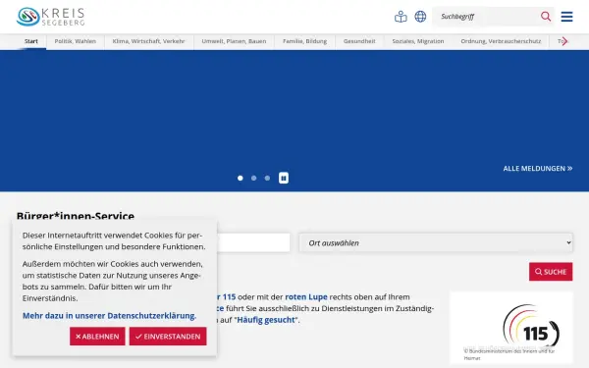This screenshot has height=368, width=589.
Task: Open the hamburger main menu
Action: coord(566,17)
